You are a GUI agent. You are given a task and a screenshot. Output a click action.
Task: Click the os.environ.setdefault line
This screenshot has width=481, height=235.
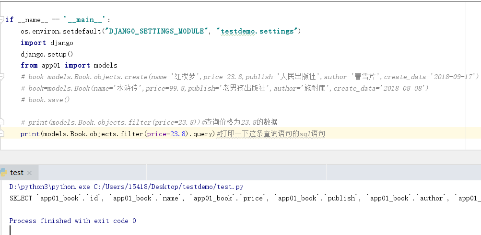[x=161, y=31]
